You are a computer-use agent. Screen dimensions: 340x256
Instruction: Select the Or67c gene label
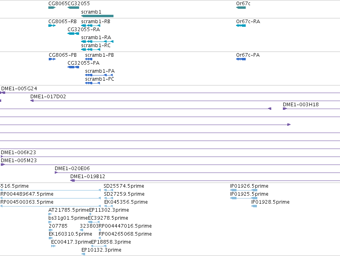243,4
